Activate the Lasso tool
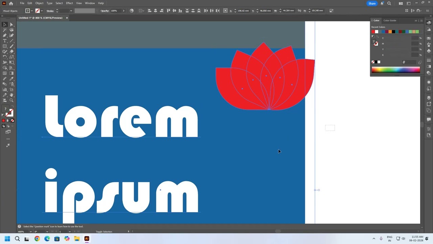This screenshot has width=433, height=244. [12, 30]
